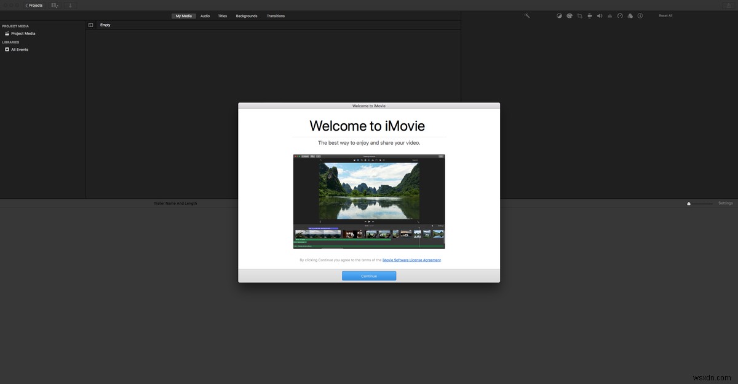Select the Cropping tool
Viewport: 738px width, 384px height.
579,15
